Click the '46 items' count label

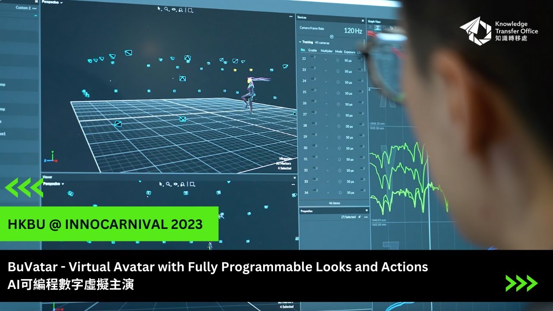(x=334, y=203)
